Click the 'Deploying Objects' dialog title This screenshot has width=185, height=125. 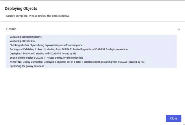[21, 8]
